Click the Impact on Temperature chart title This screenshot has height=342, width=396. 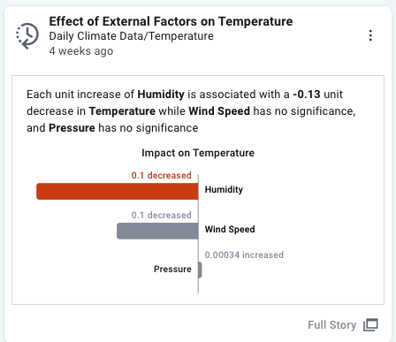click(x=198, y=153)
